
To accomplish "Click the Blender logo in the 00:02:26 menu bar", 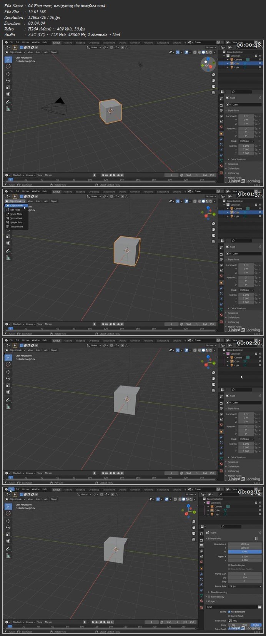I will pyautogui.click(x=6, y=340).
